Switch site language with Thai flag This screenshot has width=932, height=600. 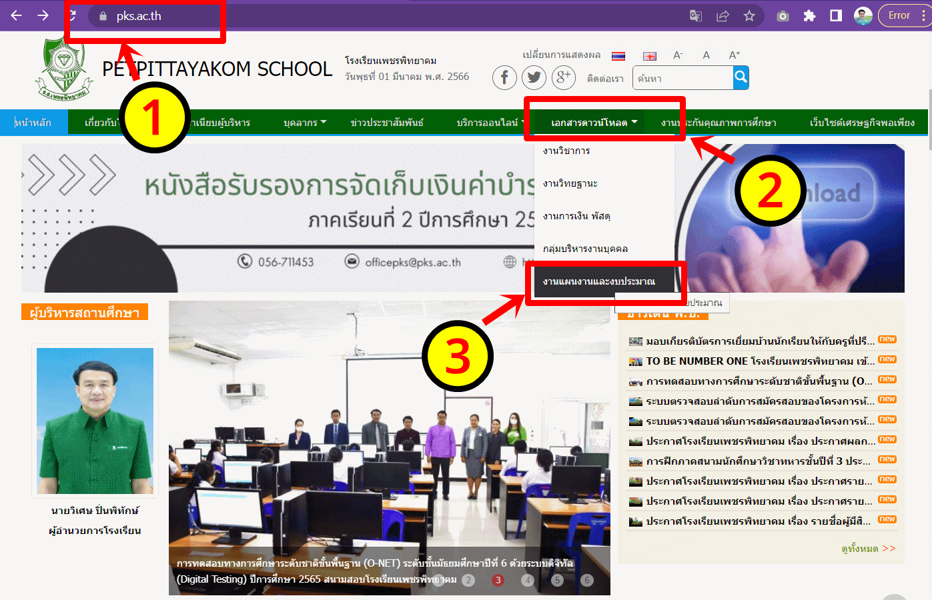(618, 56)
